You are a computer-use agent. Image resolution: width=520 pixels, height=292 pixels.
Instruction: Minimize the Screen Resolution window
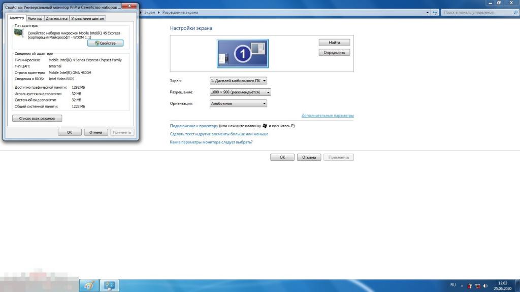click(x=490, y=3)
